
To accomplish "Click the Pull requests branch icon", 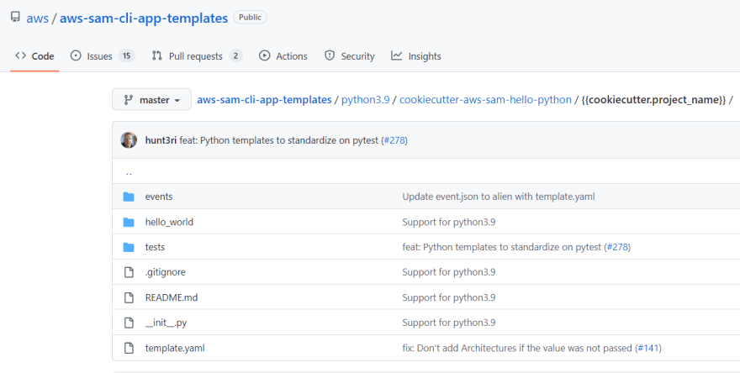I will pyautogui.click(x=157, y=55).
